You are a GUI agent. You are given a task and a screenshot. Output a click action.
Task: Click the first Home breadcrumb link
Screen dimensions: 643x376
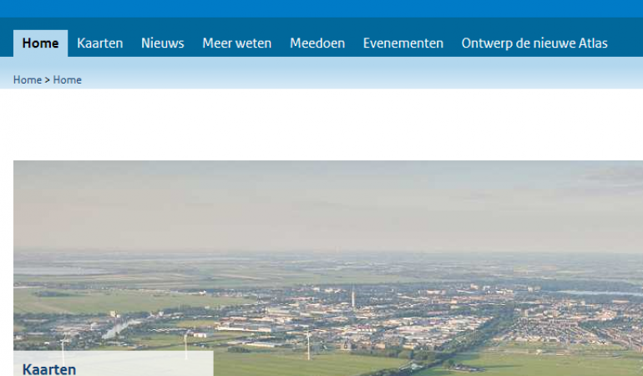tap(28, 79)
